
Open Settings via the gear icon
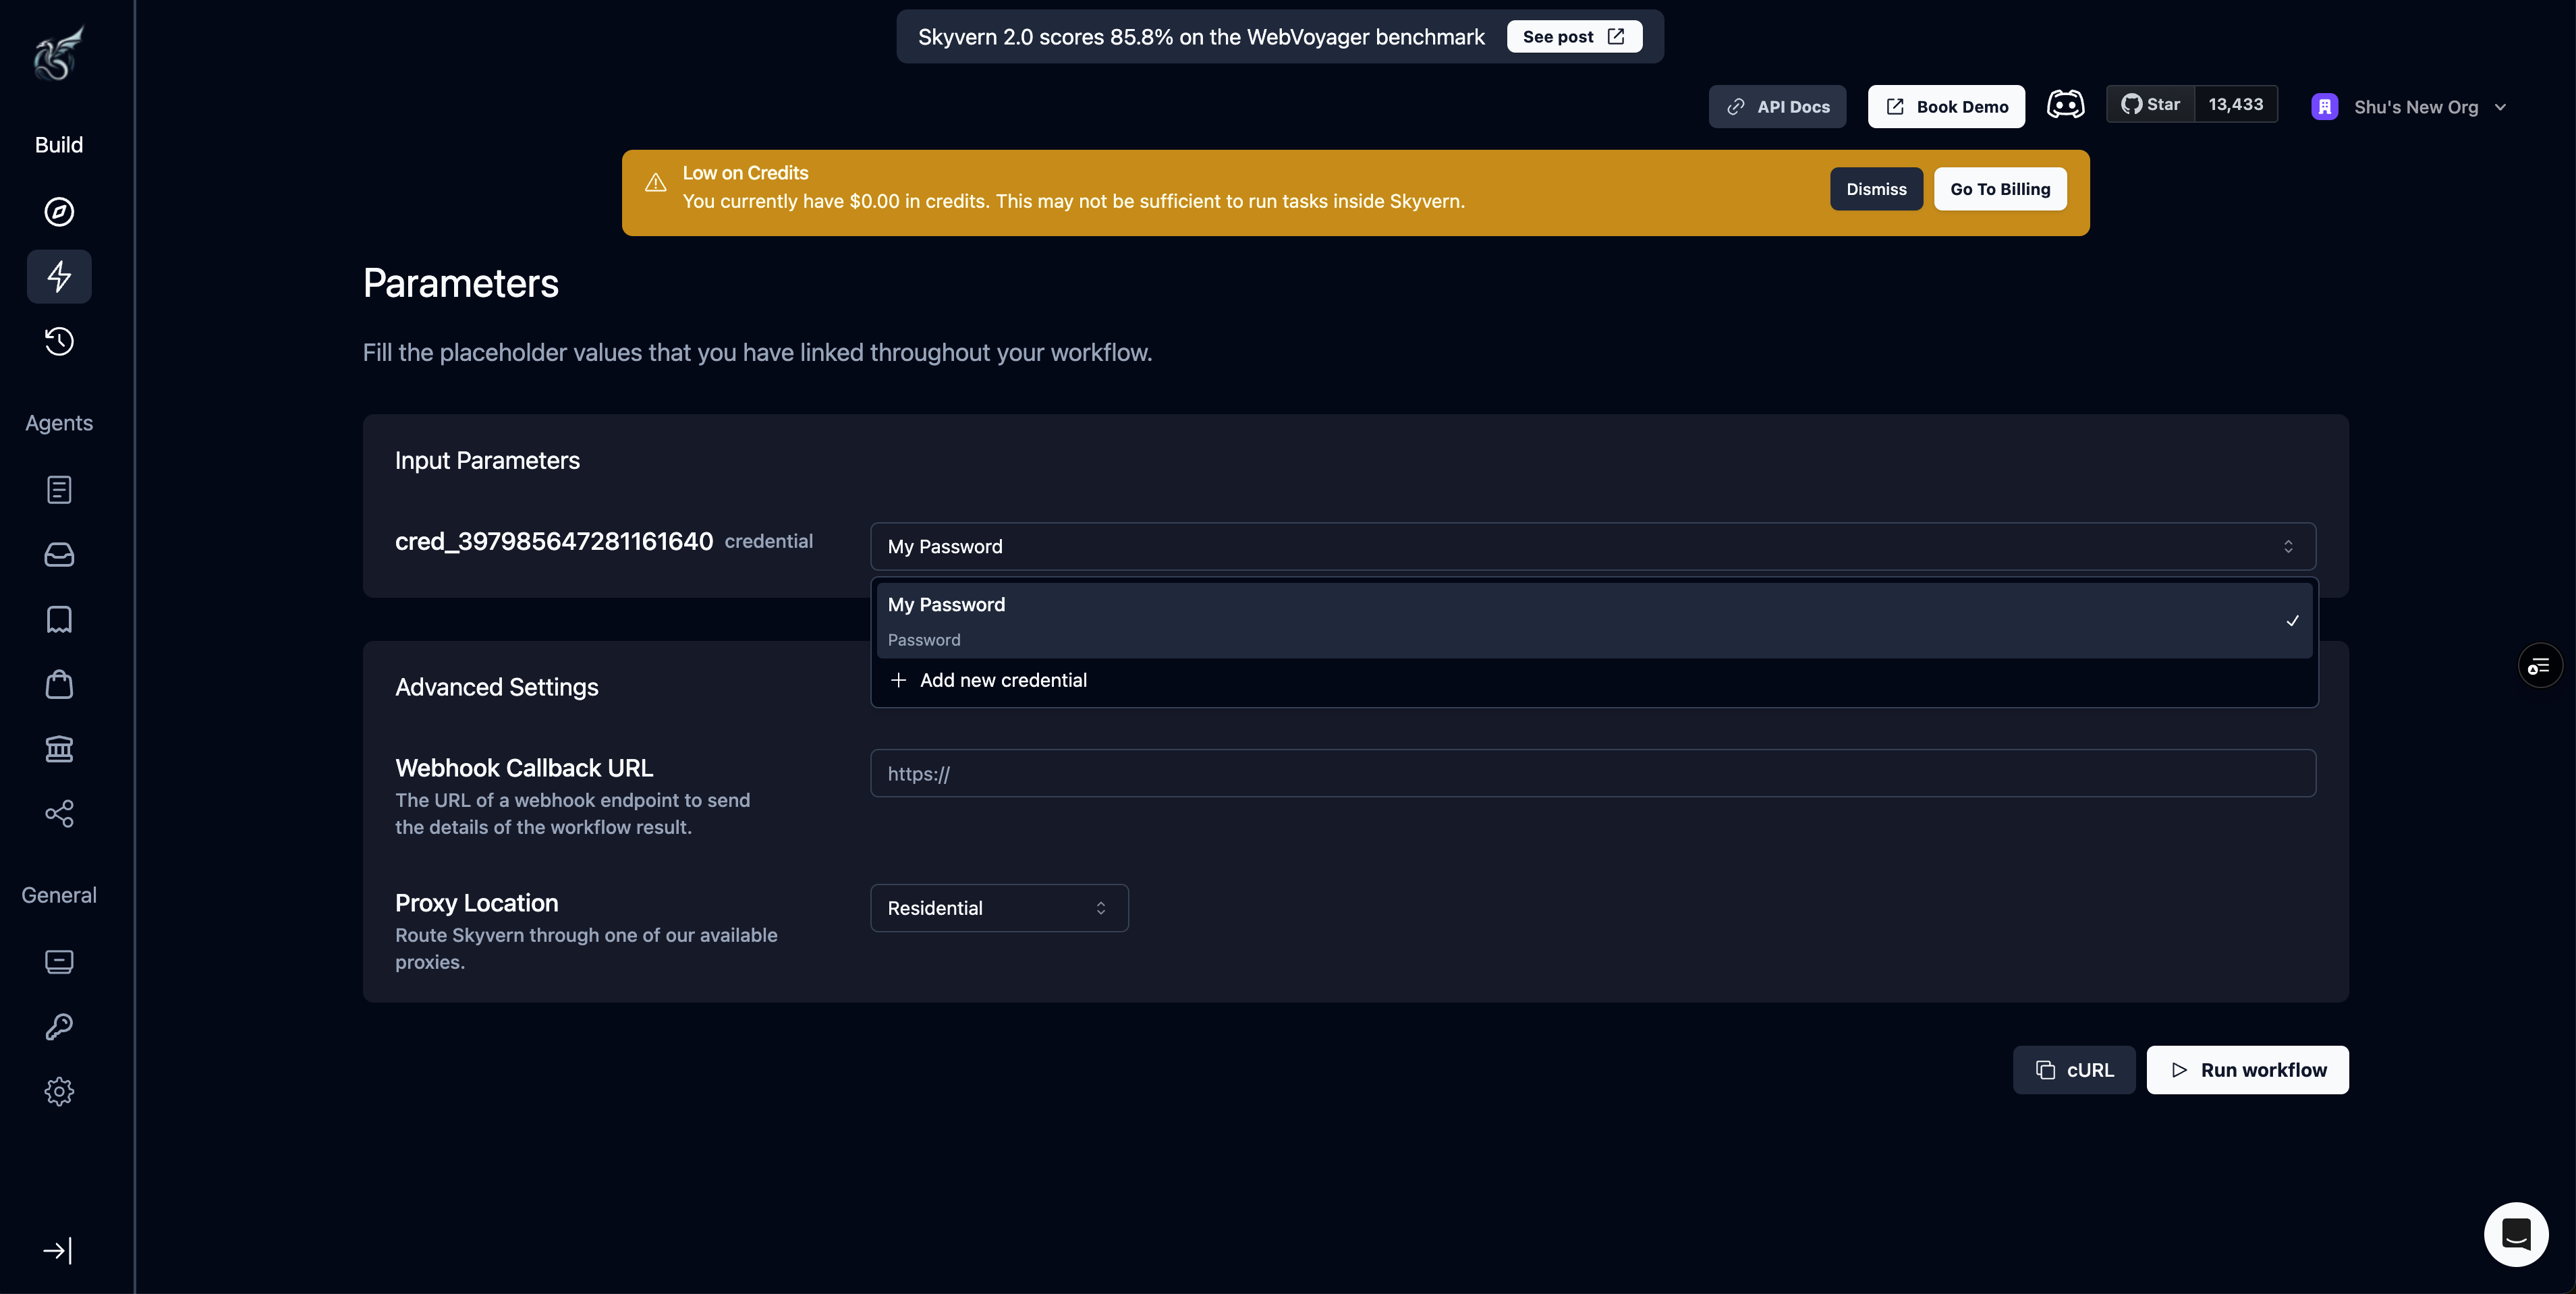pos(58,1091)
